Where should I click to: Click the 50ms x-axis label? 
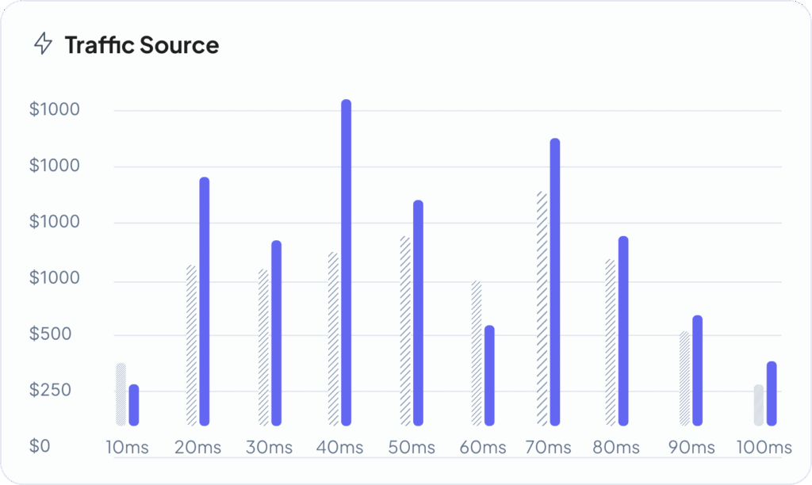(411, 448)
